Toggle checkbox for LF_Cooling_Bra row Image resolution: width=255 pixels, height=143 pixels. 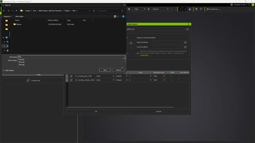tap(71, 76)
